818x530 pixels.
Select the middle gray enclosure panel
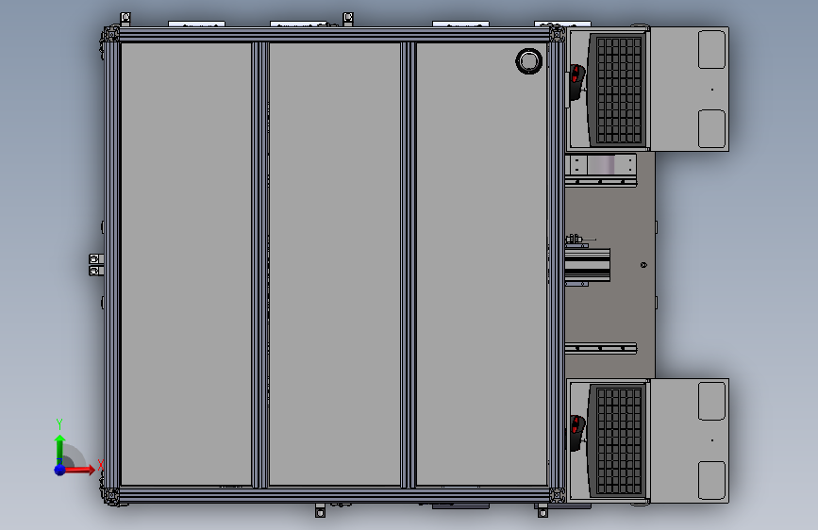pyautogui.click(x=335, y=264)
